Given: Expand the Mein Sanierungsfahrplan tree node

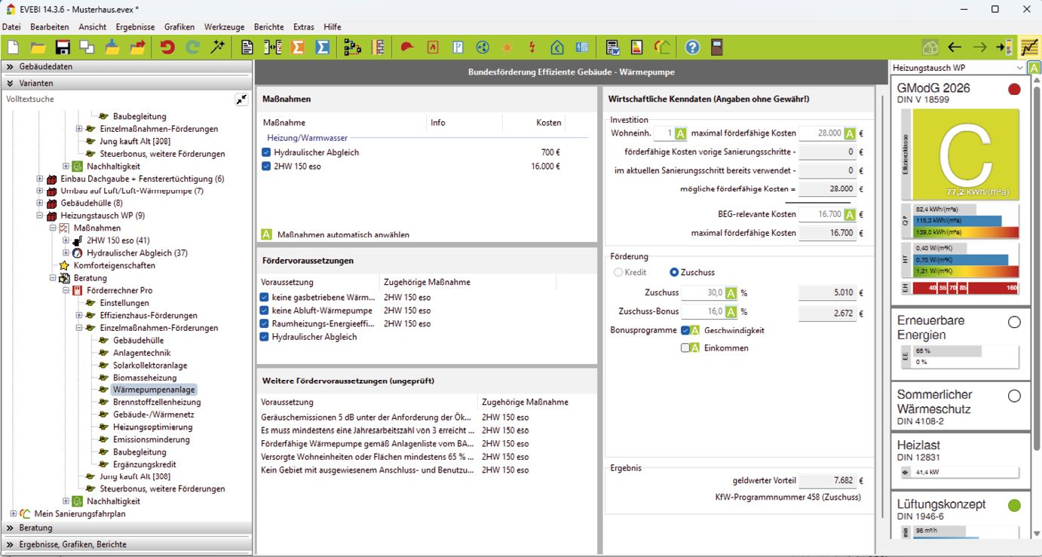Looking at the screenshot, I should (14, 514).
